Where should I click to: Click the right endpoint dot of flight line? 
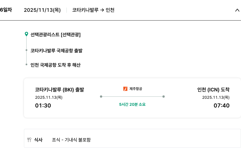point(164,97)
